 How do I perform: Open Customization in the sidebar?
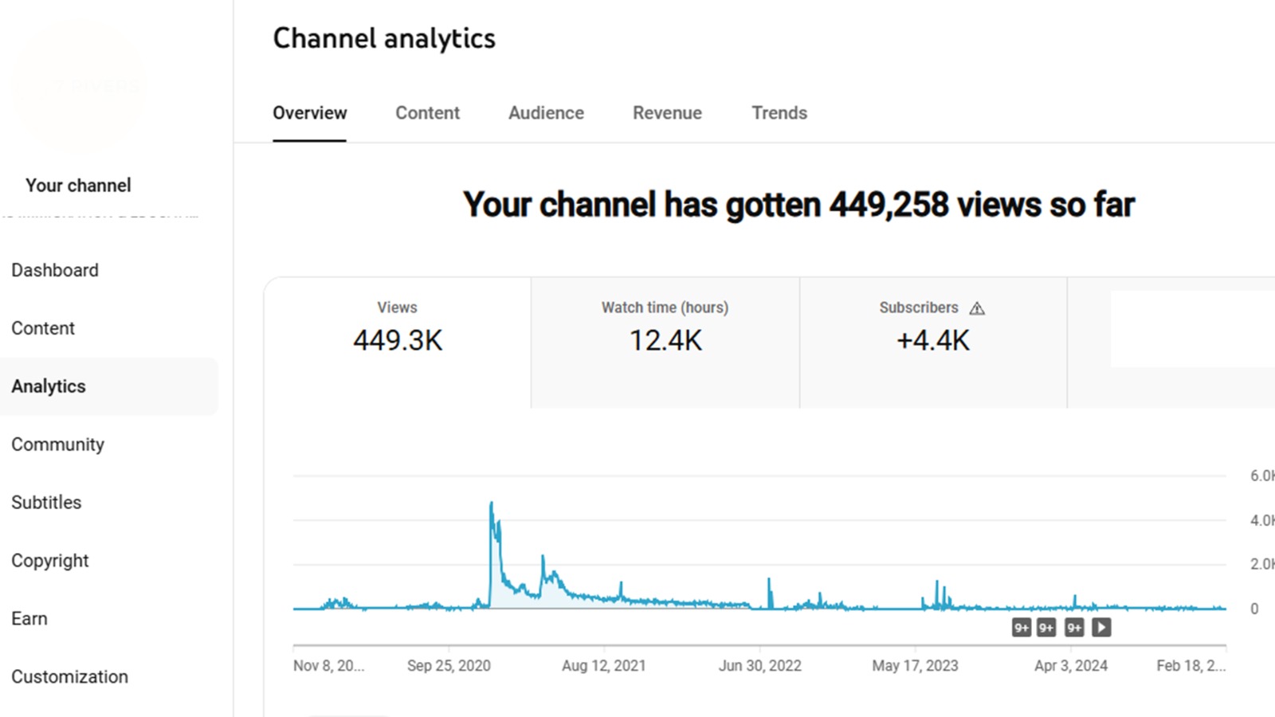[x=69, y=676]
